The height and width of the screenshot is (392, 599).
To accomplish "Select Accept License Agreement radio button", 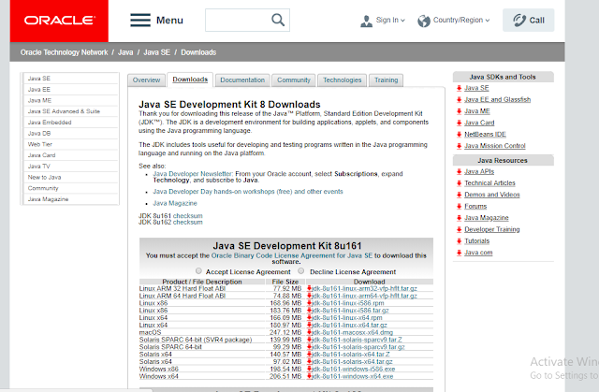I will (198, 271).
